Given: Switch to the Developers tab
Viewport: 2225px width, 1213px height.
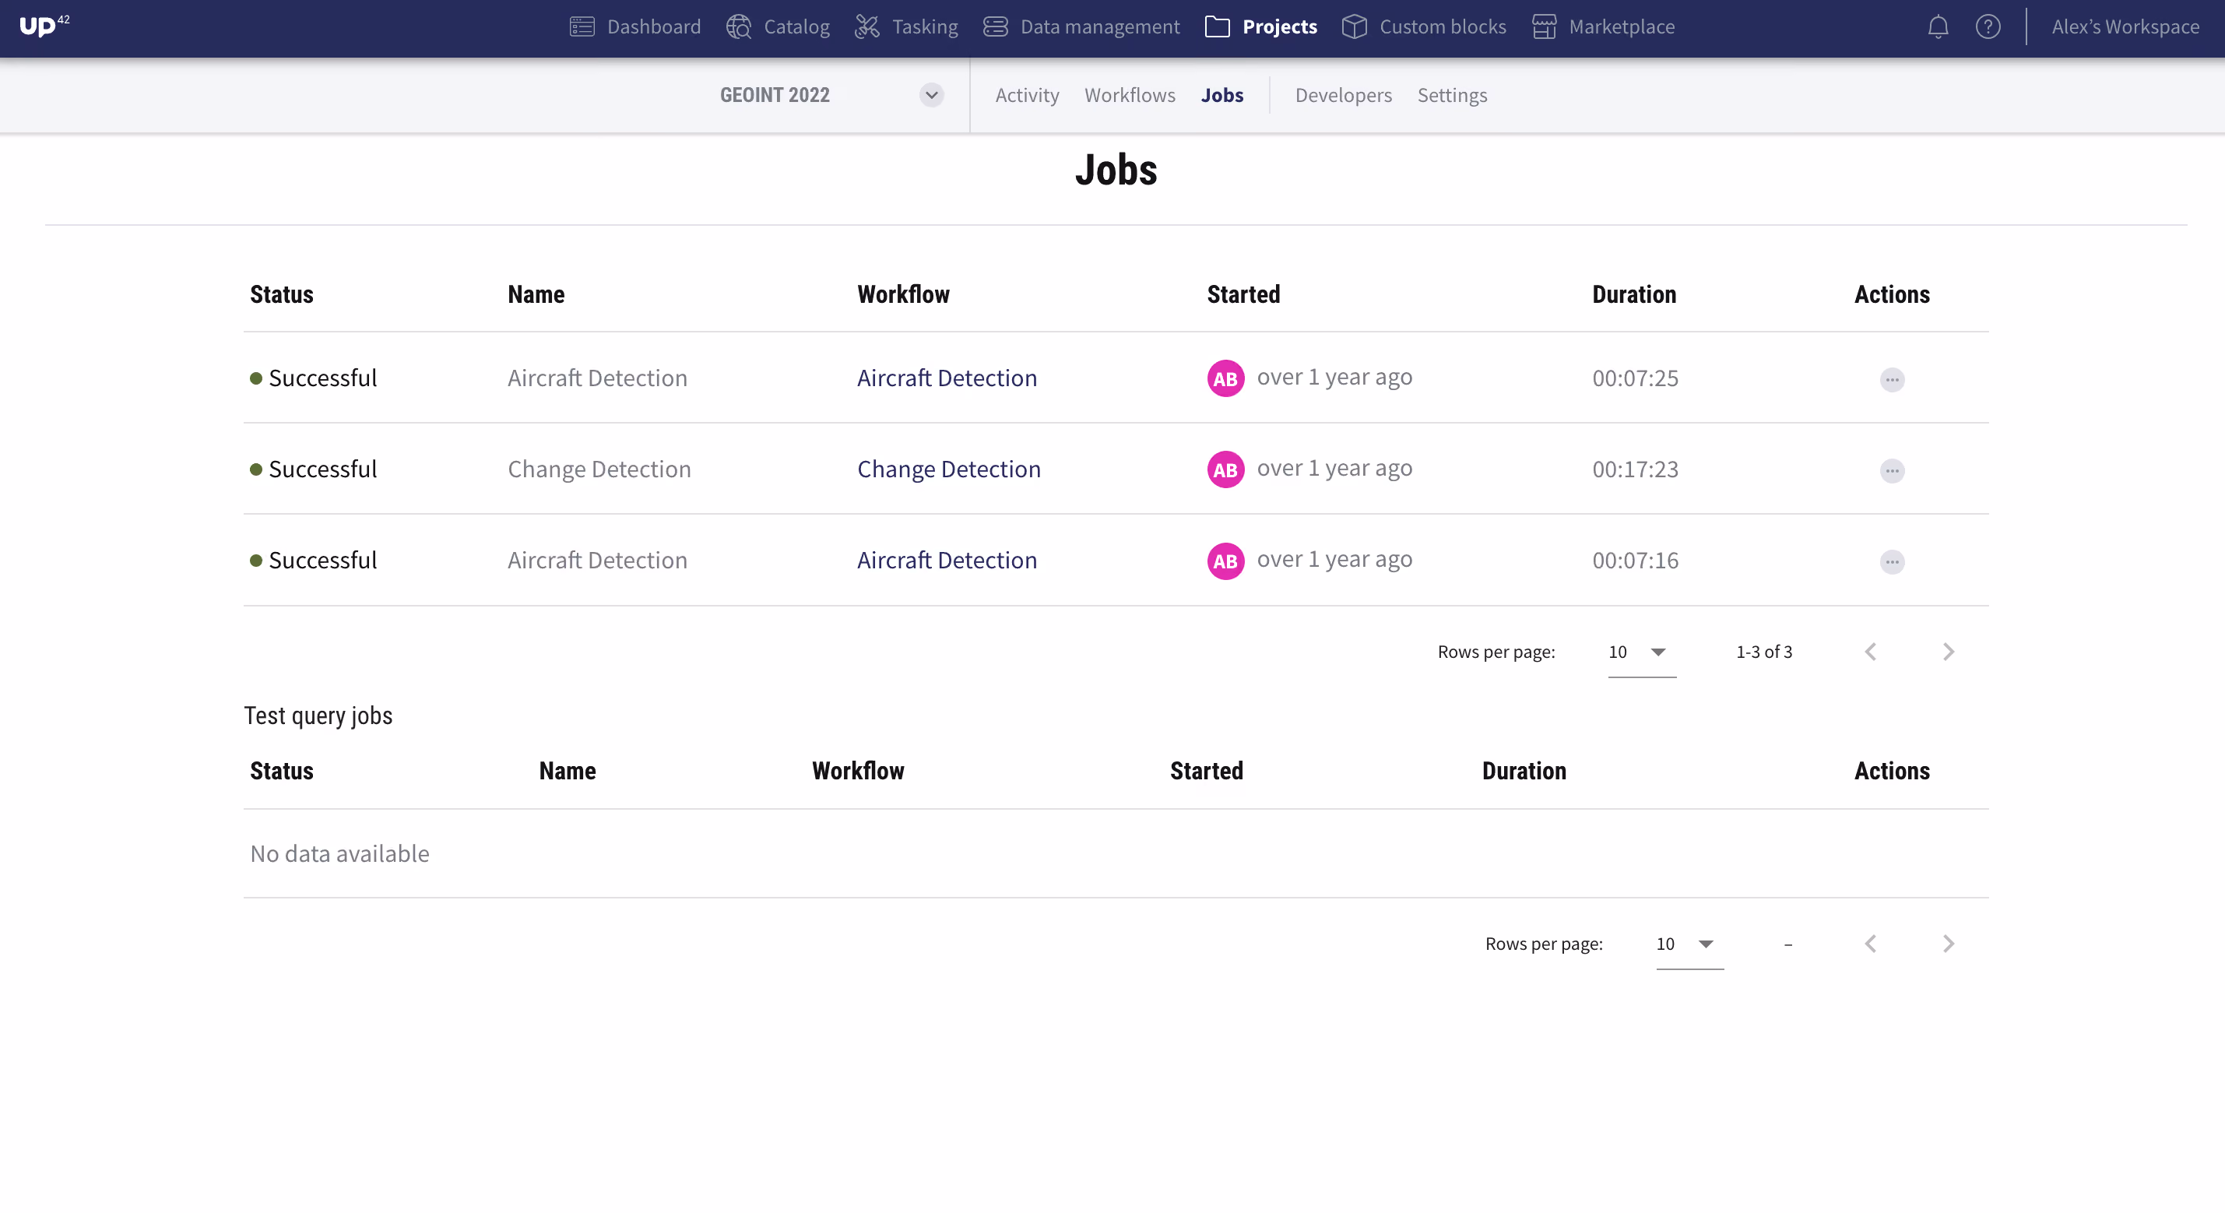Looking at the screenshot, I should tap(1343, 95).
